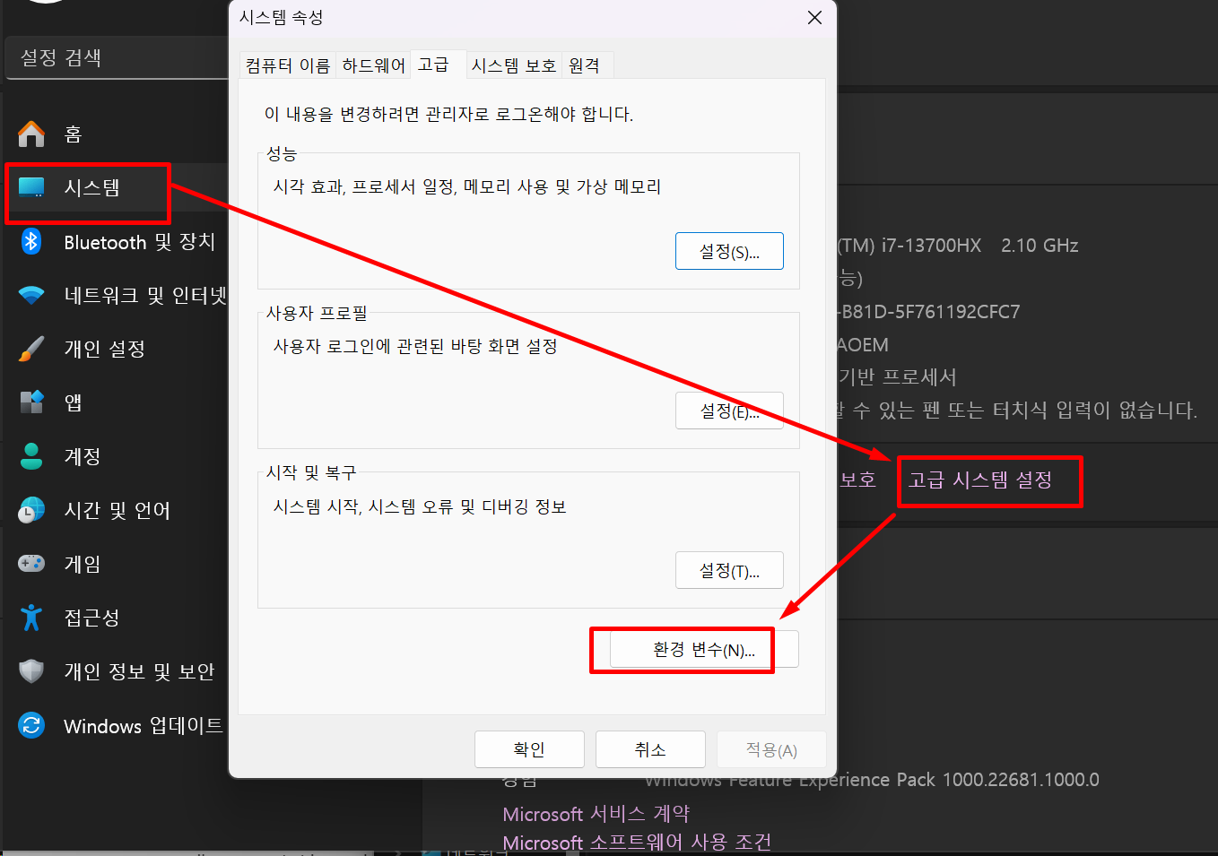This screenshot has width=1218, height=856.
Task: Close the 시스템 속성 dialog
Action: pos(814,18)
